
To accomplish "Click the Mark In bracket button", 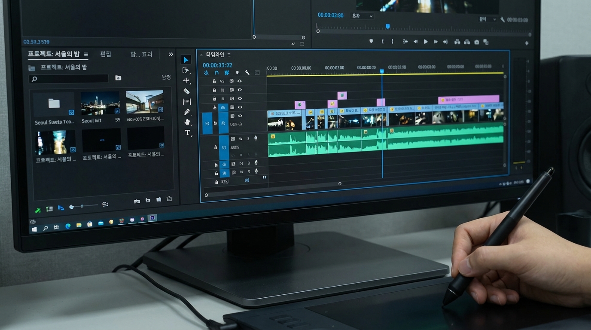I will click(x=383, y=41).
